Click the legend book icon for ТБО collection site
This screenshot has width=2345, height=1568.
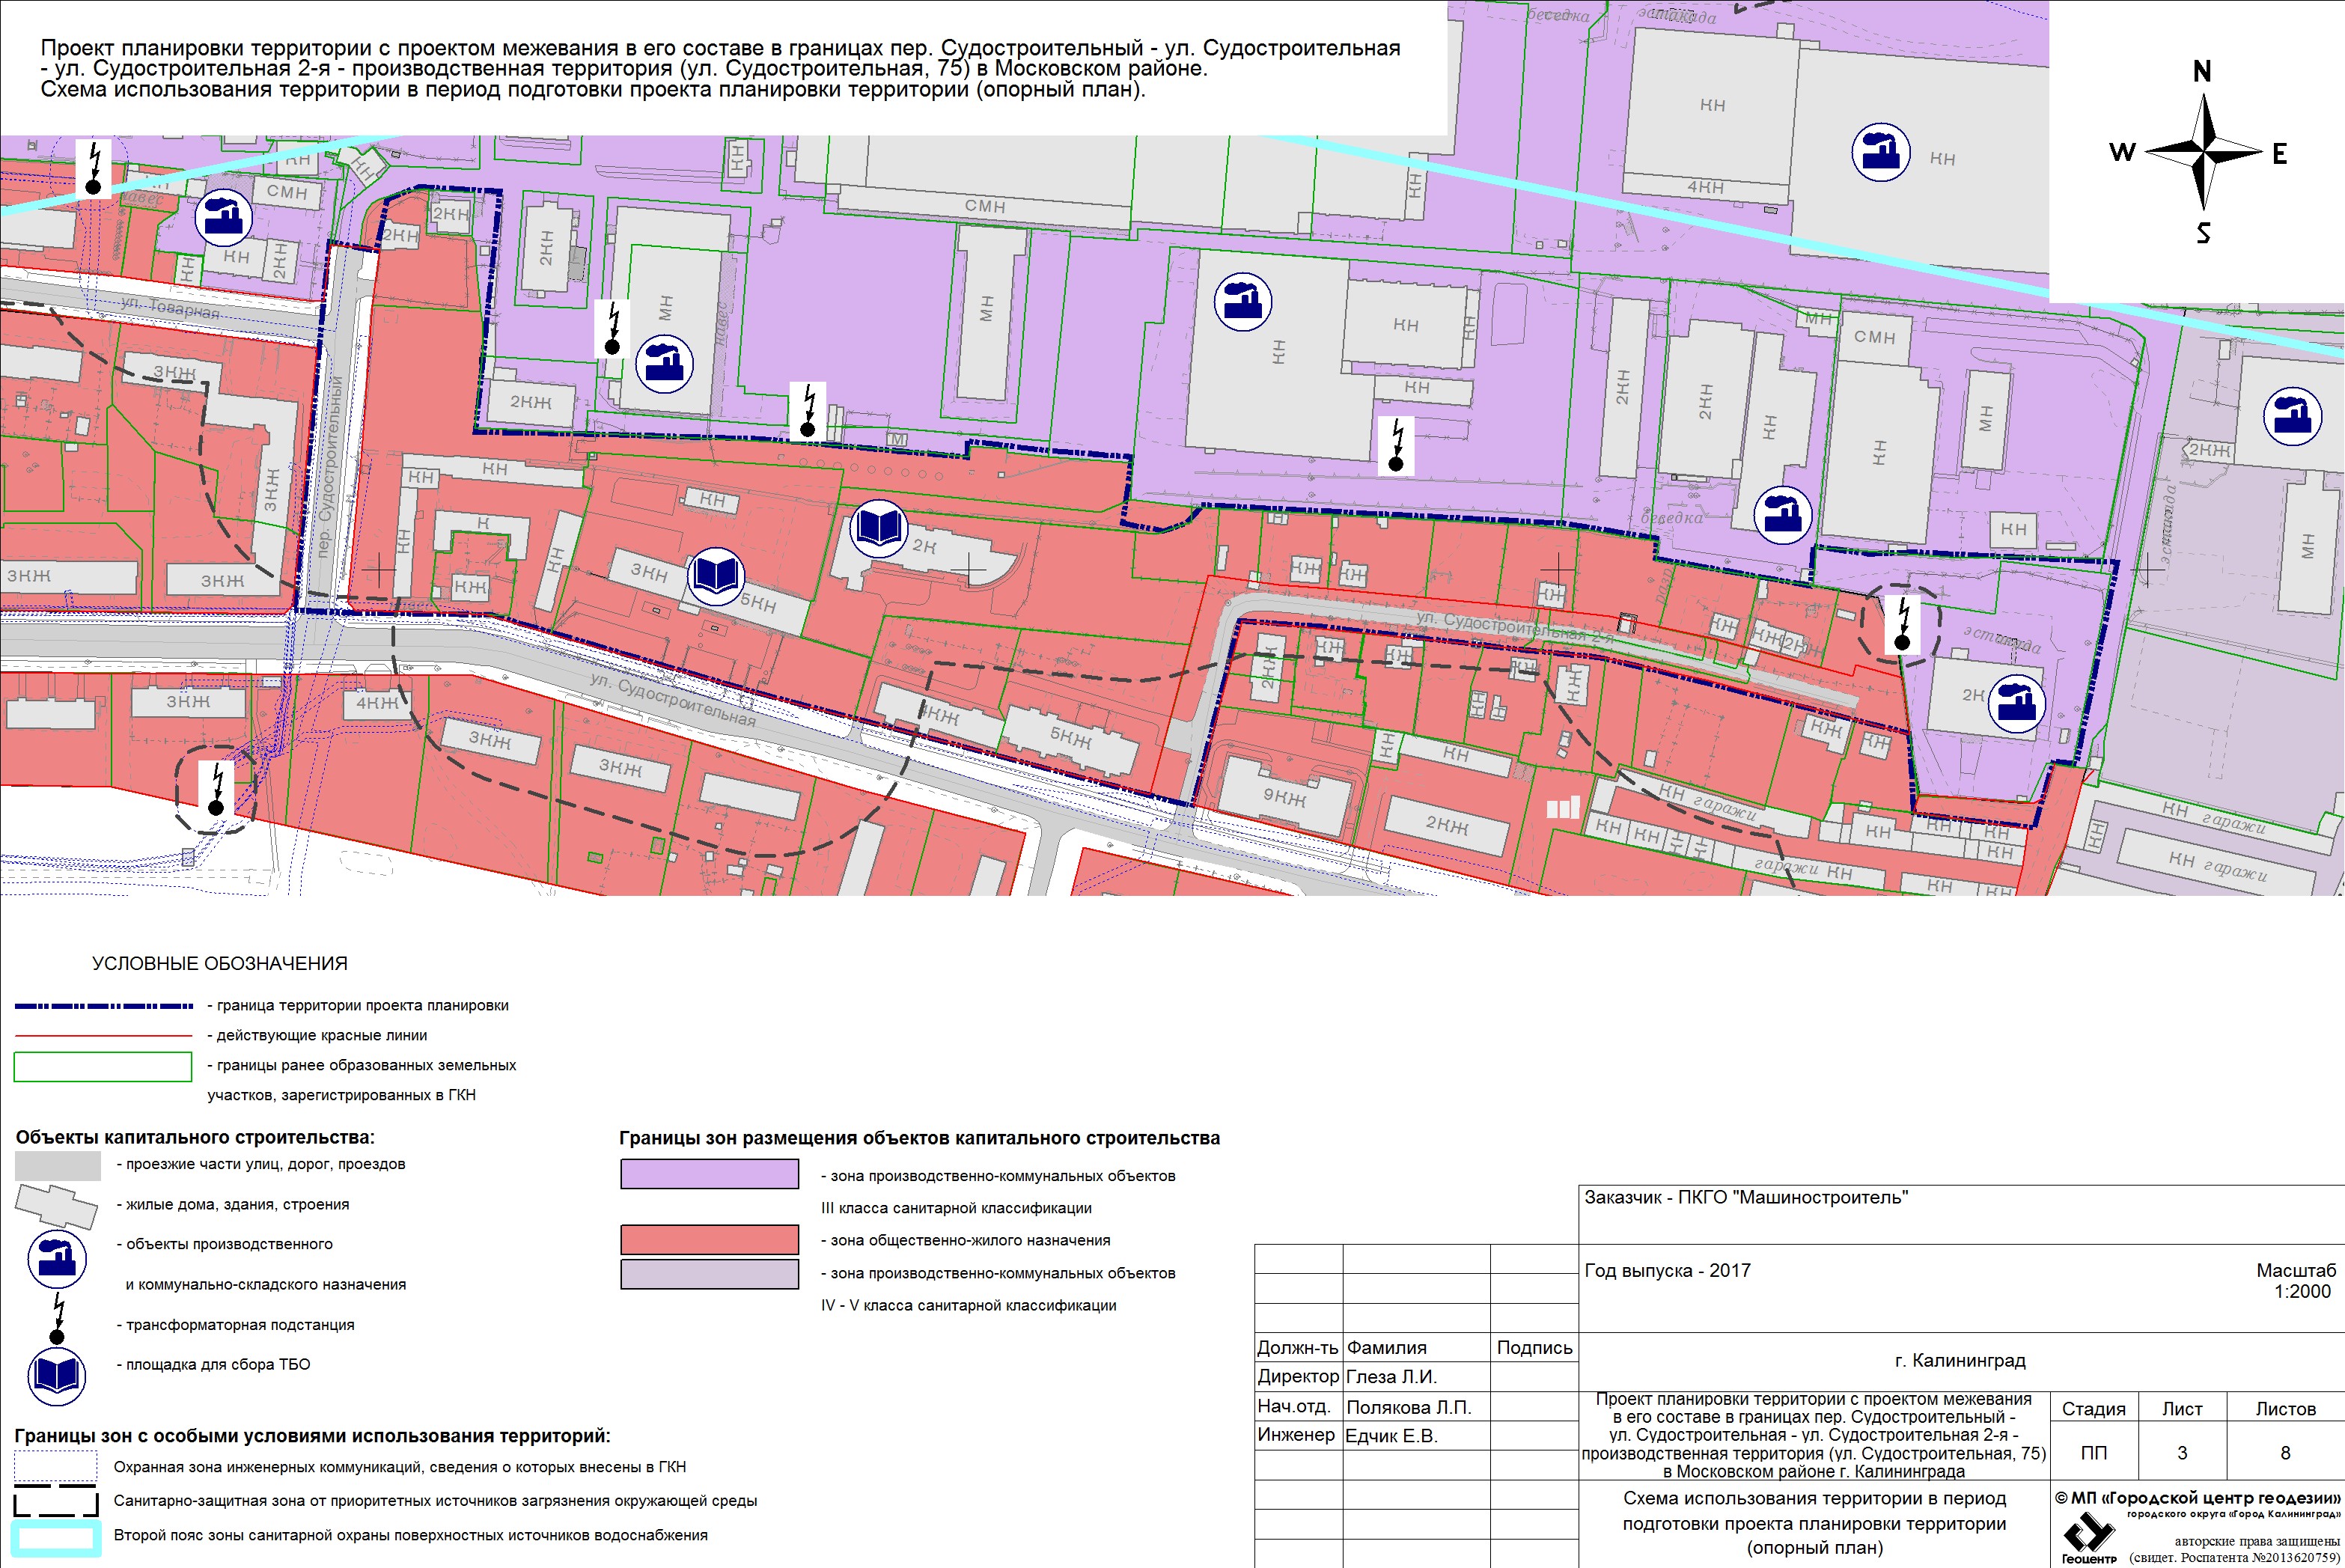pyautogui.click(x=56, y=1376)
